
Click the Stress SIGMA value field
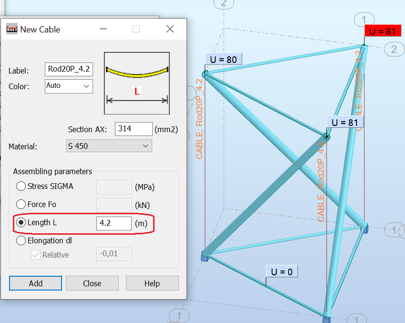point(114,187)
